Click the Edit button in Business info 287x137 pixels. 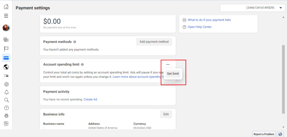tap(166, 114)
